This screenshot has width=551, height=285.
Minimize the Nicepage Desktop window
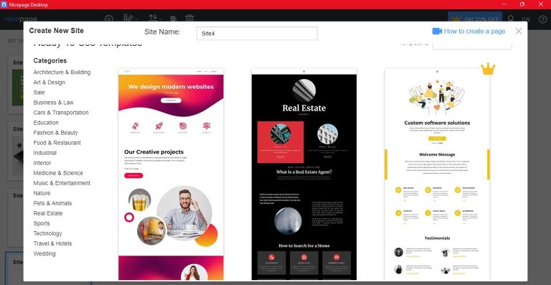coord(504,4)
